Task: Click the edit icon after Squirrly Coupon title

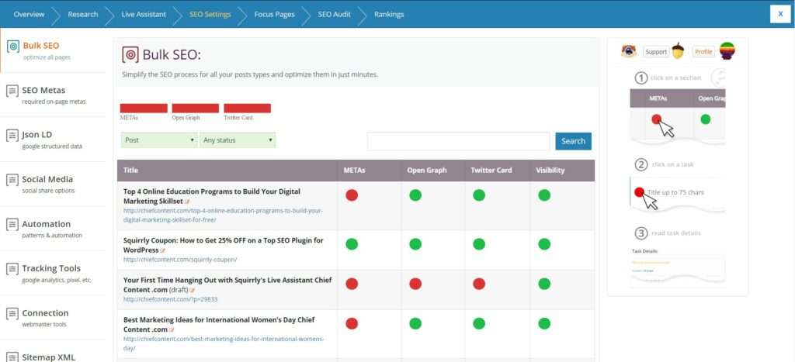Action: coord(163,250)
